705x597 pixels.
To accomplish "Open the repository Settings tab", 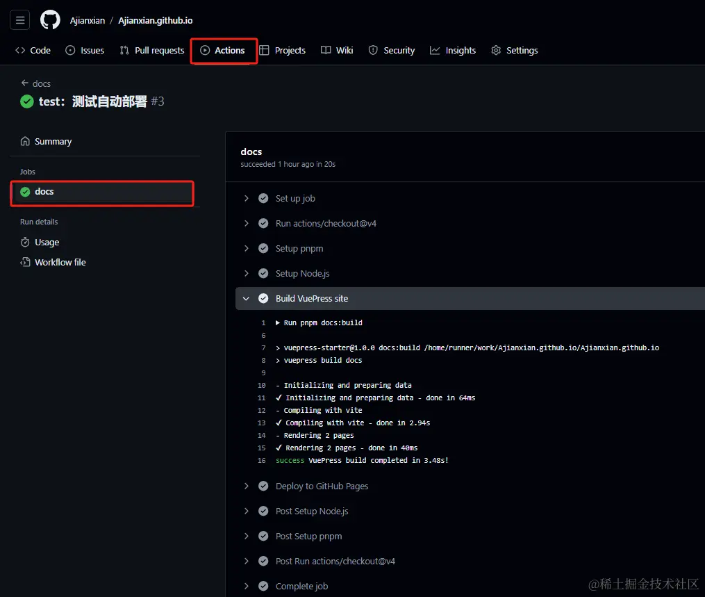I will 515,51.
